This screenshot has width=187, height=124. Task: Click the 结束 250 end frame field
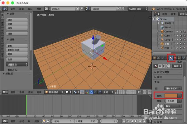coord(87,121)
